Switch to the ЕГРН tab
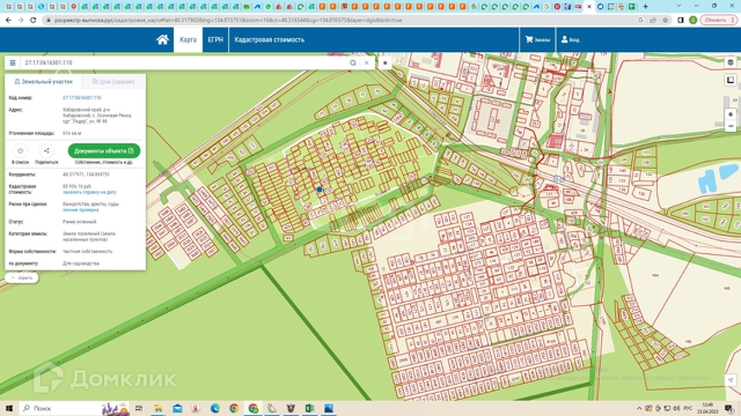 215,40
